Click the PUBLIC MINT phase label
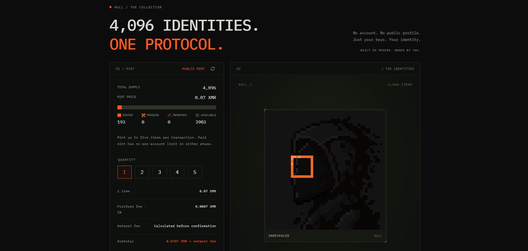528x251 pixels. 194,69
